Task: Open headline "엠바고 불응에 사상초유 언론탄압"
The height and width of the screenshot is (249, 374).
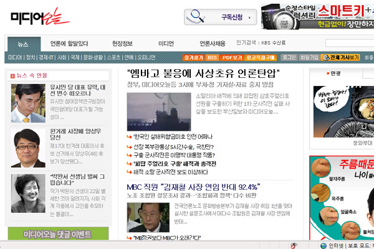Action: click(x=202, y=72)
